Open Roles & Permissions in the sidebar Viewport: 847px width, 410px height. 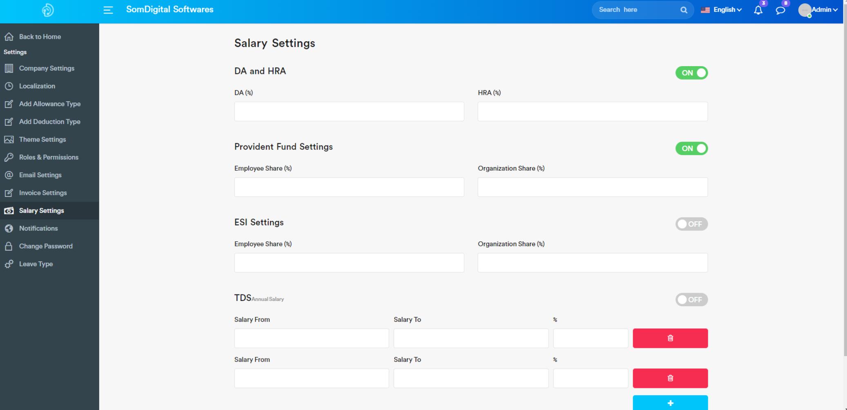tap(49, 157)
